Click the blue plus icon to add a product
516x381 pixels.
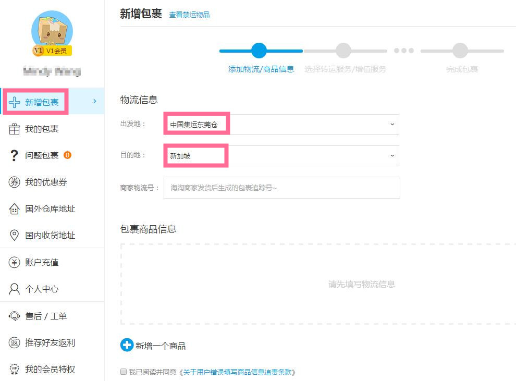click(x=127, y=345)
